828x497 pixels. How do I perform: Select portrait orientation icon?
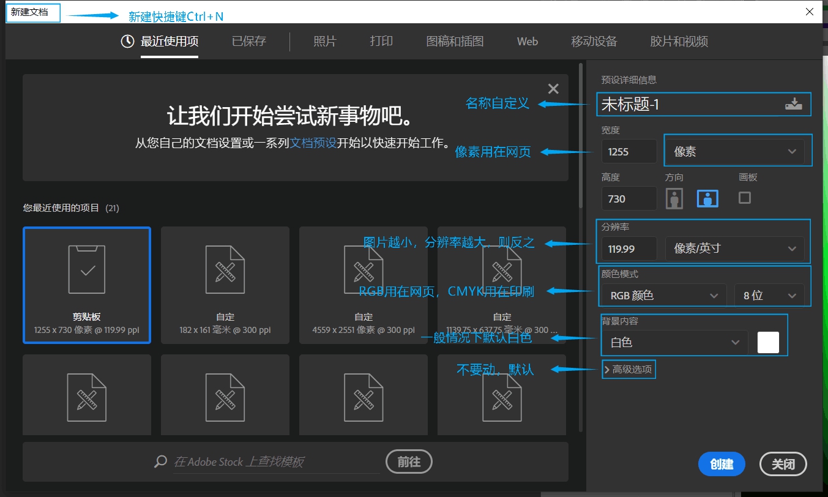pos(674,198)
